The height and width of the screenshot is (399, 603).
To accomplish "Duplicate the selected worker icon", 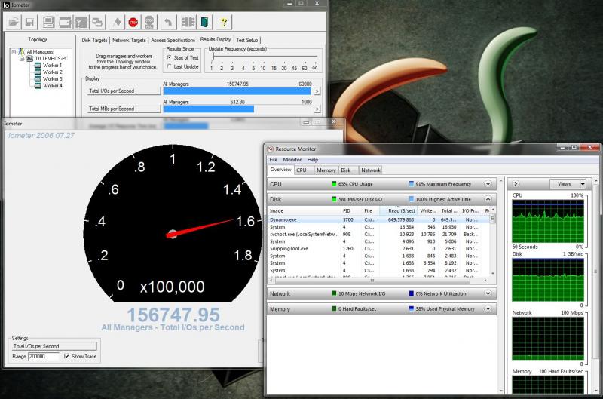I will pyautogui.click(x=97, y=22).
